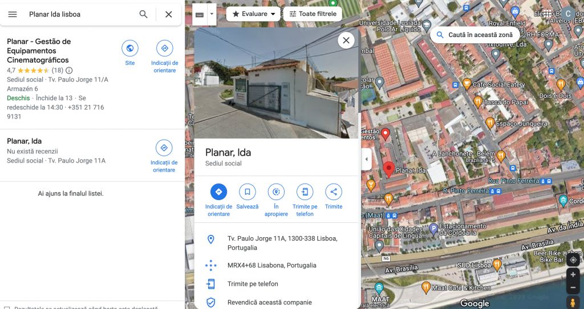The width and height of the screenshot is (584, 309).
Task: Toggle update results when map moves checkbox
Action: (x=7, y=307)
